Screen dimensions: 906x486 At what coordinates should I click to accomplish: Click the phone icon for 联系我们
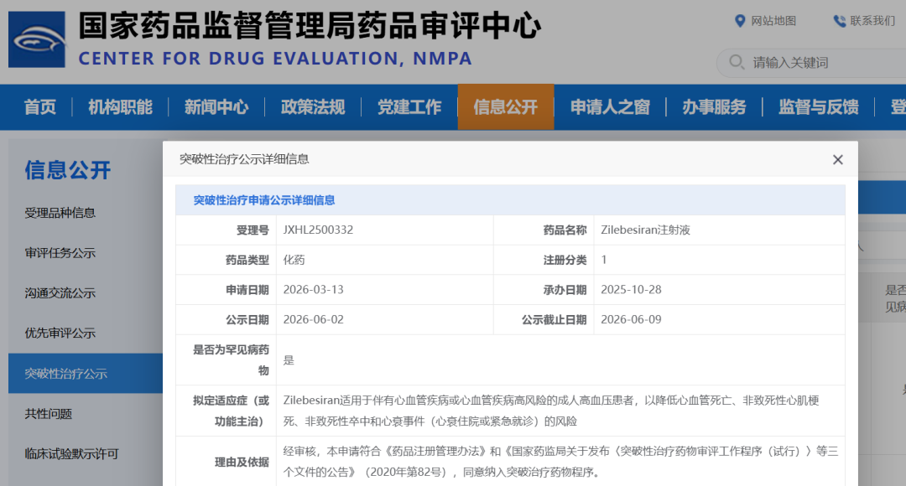click(839, 21)
